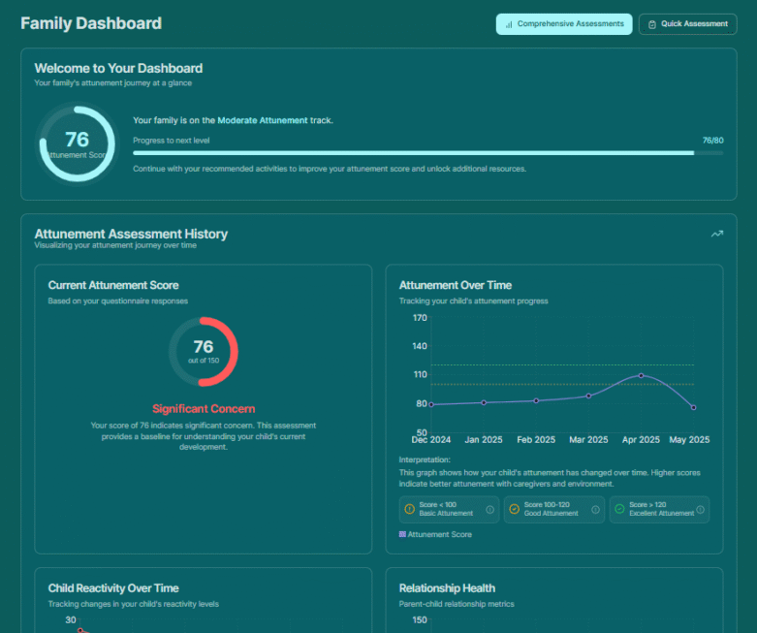This screenshot has width=757, height=633.
Task: Click the Child Reactivity Over Time title
Action: 113,588
